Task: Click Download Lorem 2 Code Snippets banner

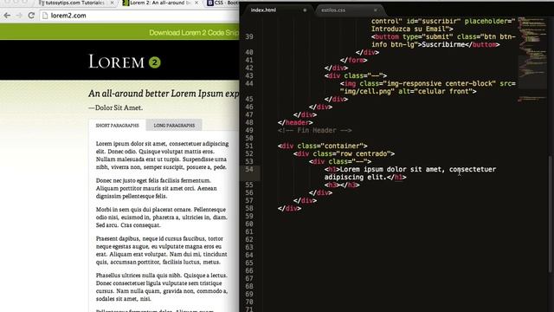Action: [194, 33]
